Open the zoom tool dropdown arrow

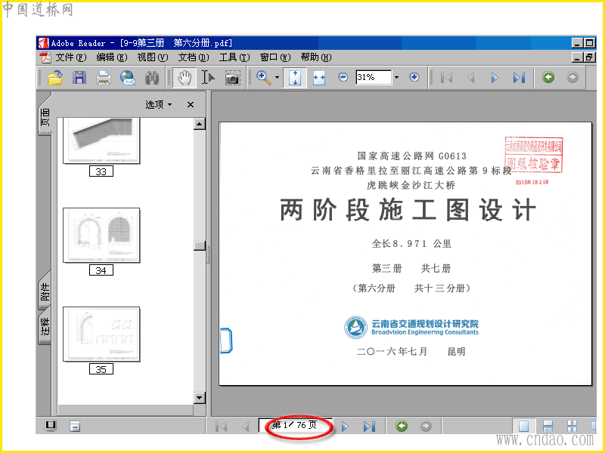pos(277,78)
